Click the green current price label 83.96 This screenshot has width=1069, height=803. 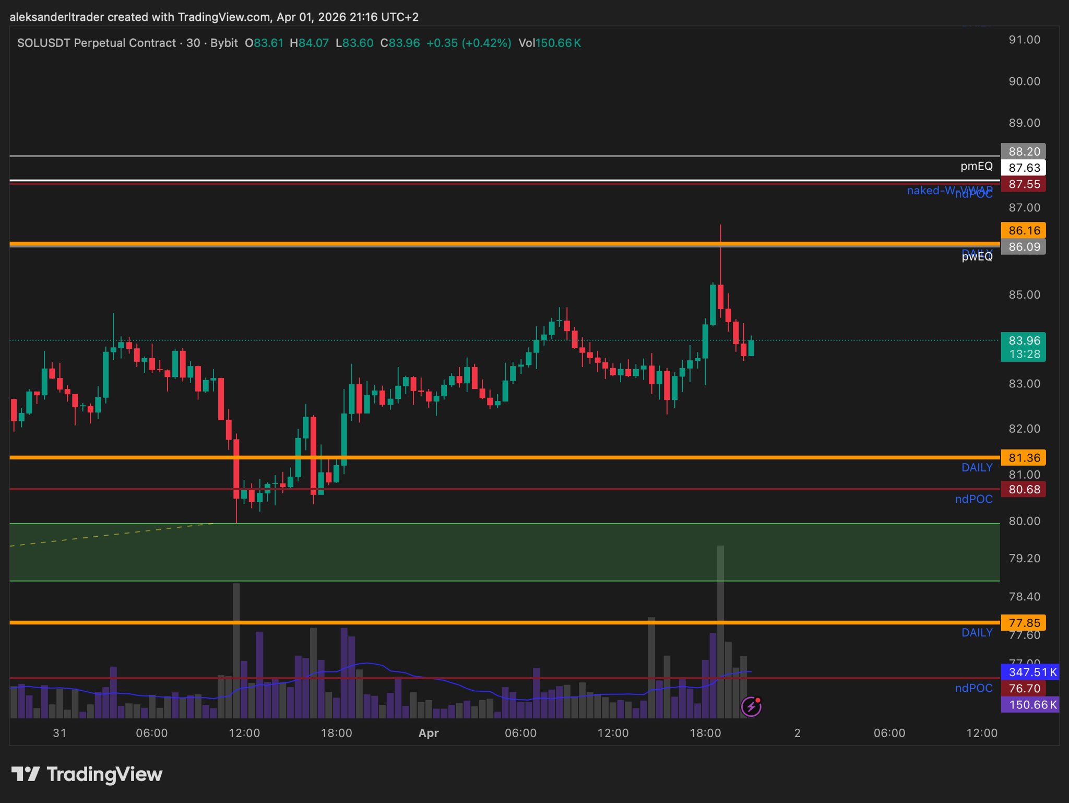click(1024, 341)
